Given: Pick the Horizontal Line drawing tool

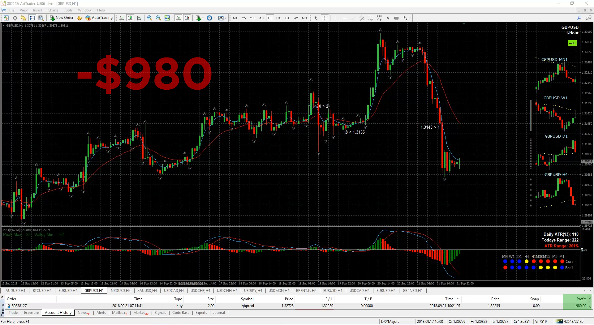Looking at the screenshot, I should click(x=344, y=18).
